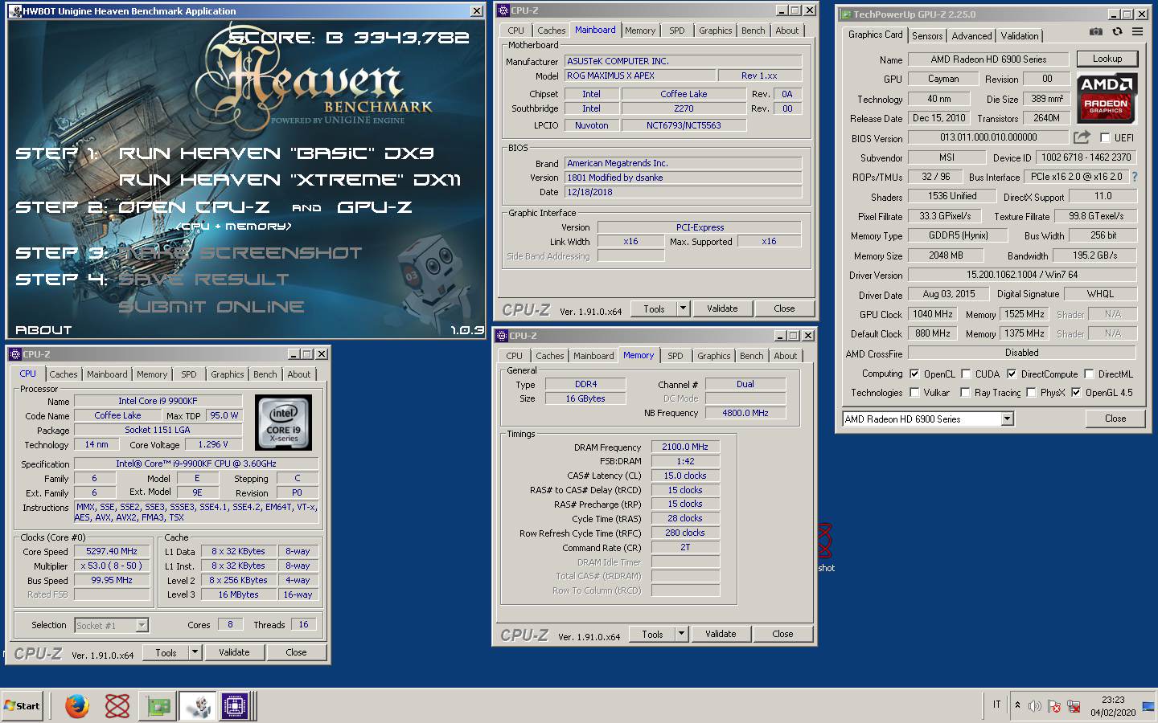
Task: Open the Windows Start menu
Action: 22,706
